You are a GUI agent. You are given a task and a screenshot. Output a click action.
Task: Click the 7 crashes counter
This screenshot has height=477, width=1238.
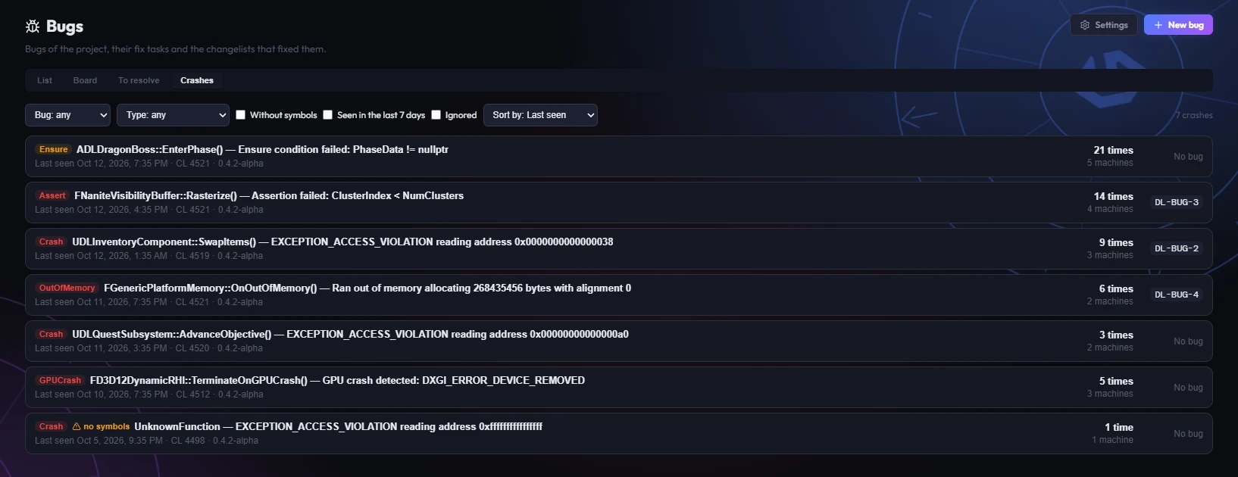pos(1194,115)
